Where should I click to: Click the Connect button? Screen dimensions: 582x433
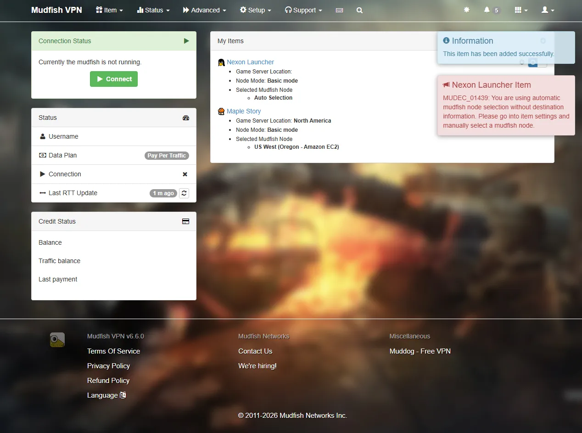[x=114, y=79]
